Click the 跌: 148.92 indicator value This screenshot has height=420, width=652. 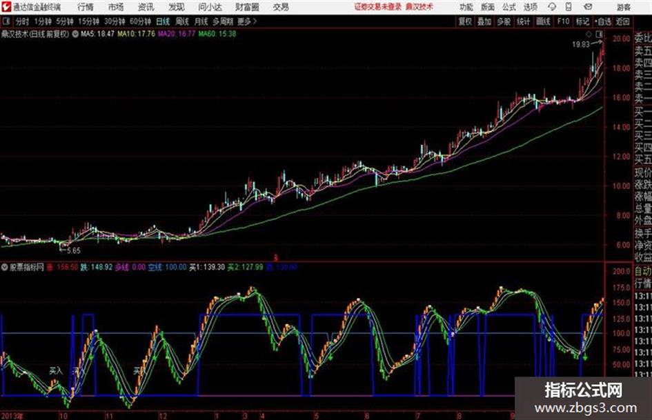click(97, 267)
